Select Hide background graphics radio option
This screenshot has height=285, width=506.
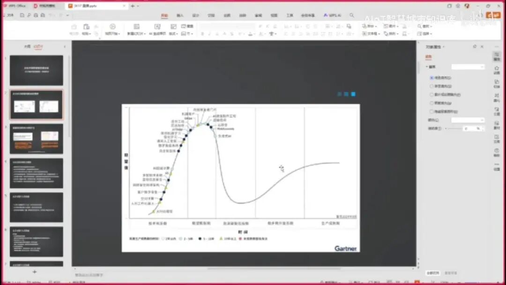tap(432, 112)
